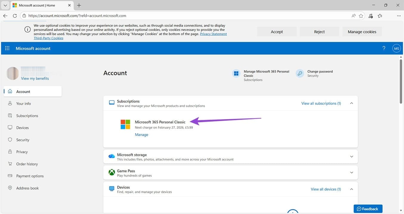Accept the cookie notice
The image size is (404, 214).
tap(277, 32)
